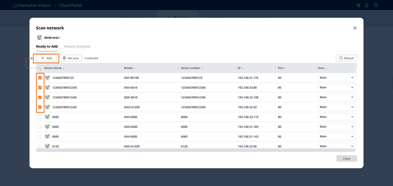Check the XND-6085 device checkbox
Image resolution: width=393 pixels, height=186 pixels.
40,127
